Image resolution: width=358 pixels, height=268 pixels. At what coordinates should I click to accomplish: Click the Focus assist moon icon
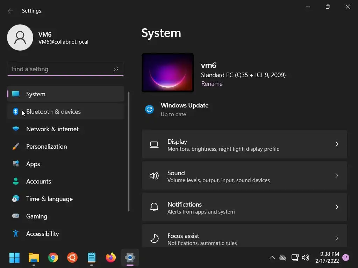coord(155,238)
